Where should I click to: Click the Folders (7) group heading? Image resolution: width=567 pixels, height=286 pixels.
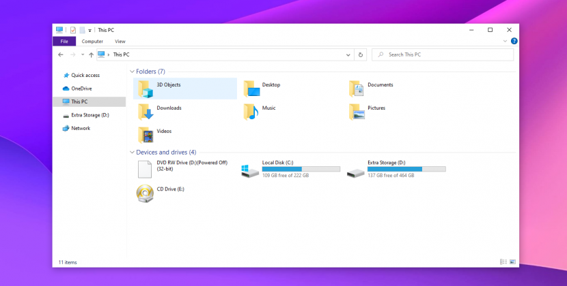(150, 71)
